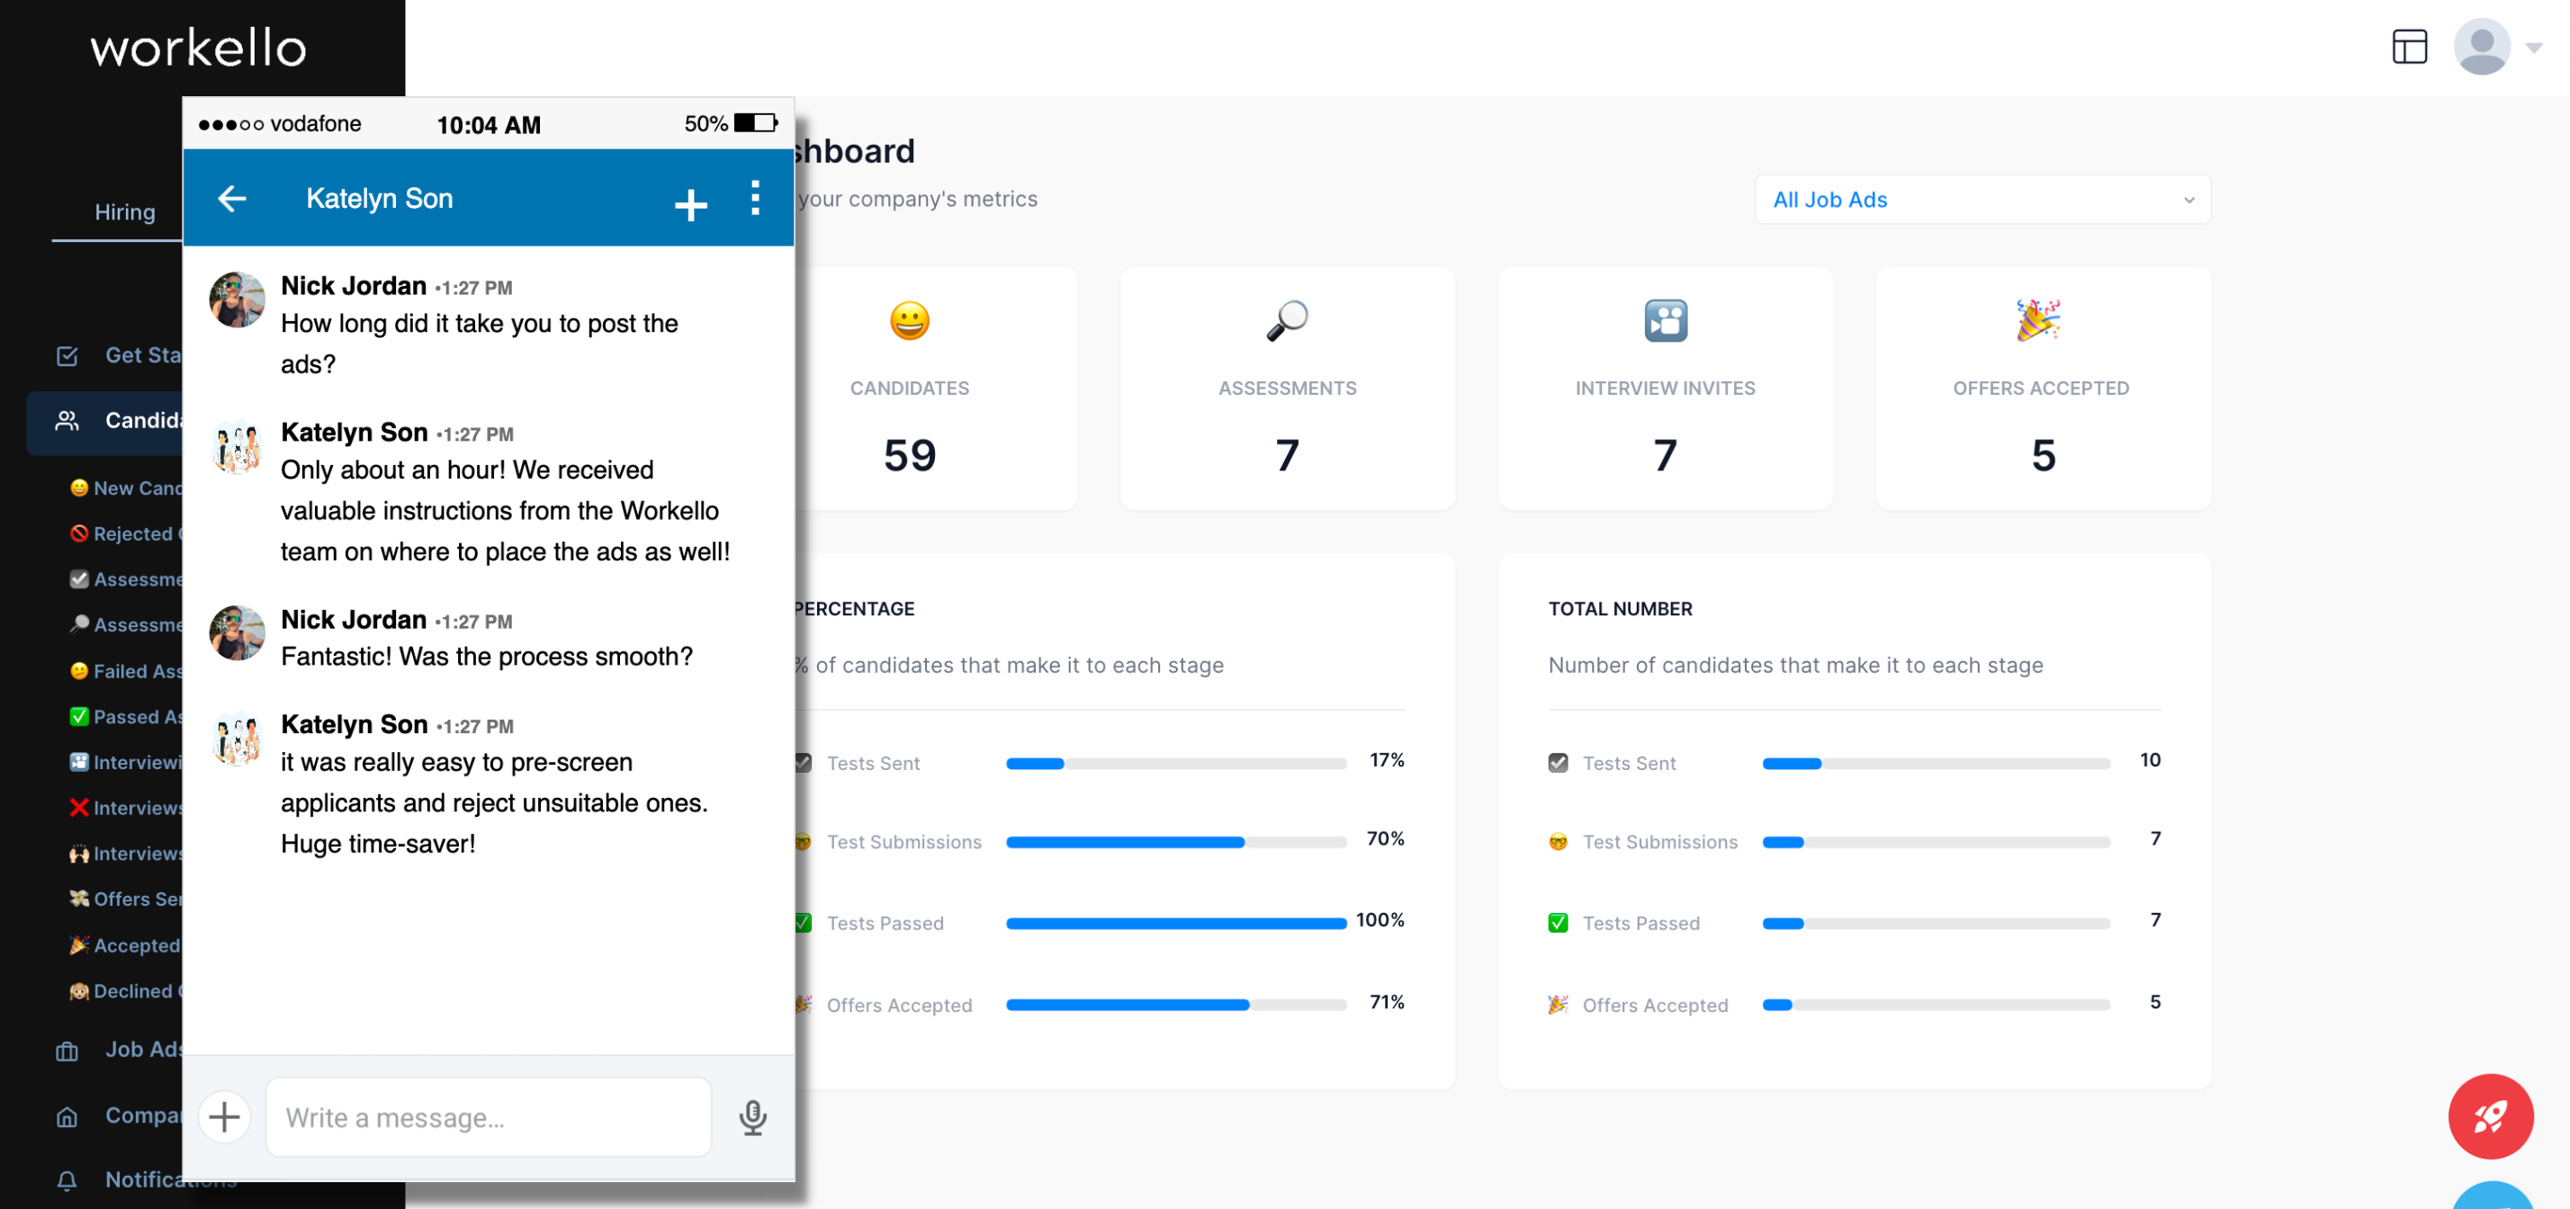Click the blue chat bubble button at bottom right
The image size is (2570, 1209).
tap(2491, 1196)
